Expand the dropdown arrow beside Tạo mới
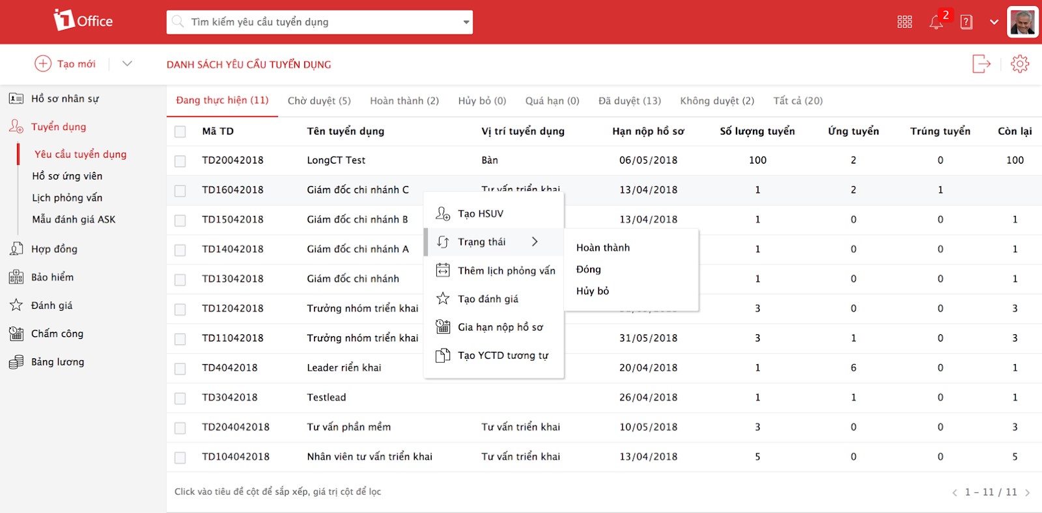The image size is (1042, 513). [x=127, y=64]
